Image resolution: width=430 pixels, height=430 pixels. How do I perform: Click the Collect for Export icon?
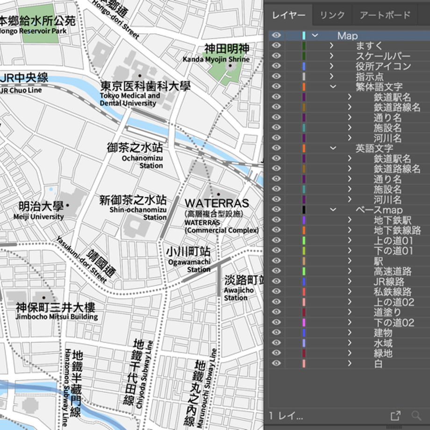point(395,416)
